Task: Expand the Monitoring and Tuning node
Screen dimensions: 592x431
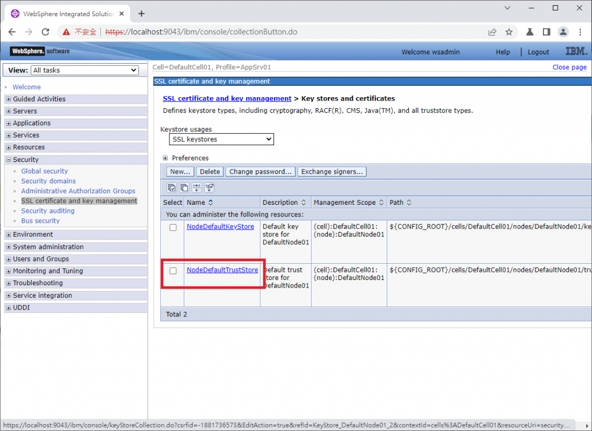Action: pos(9,271)
